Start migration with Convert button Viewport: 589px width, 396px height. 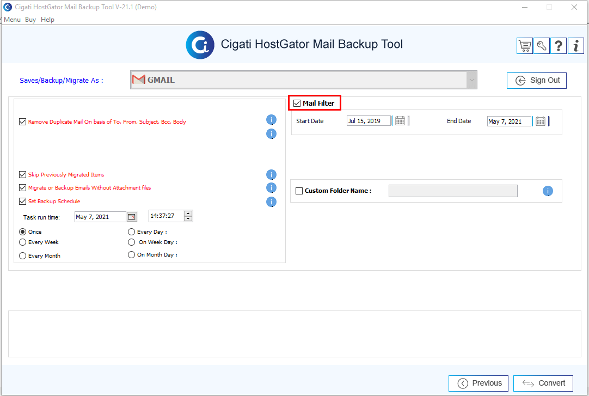click(x=543, y=383)
